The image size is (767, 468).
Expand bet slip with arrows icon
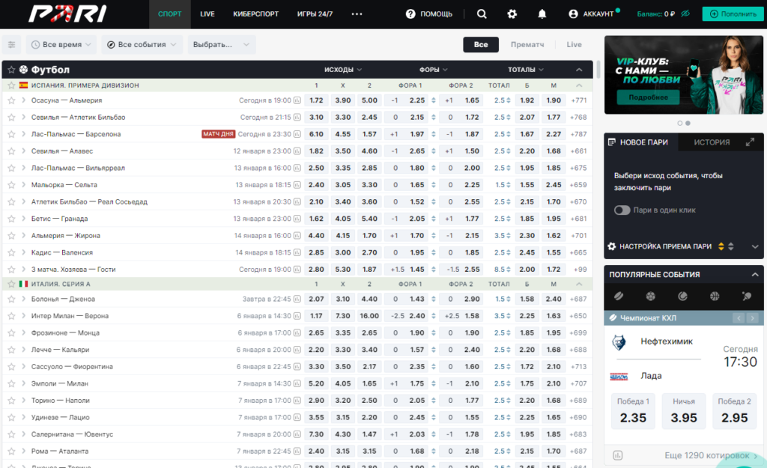tap(750, 142)
